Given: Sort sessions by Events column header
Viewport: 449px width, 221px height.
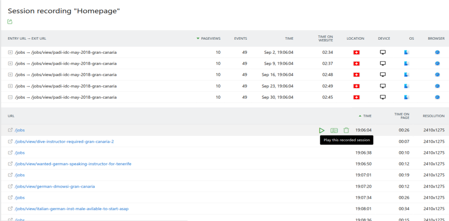Looking at the screenshot, I should coord(240,38).
